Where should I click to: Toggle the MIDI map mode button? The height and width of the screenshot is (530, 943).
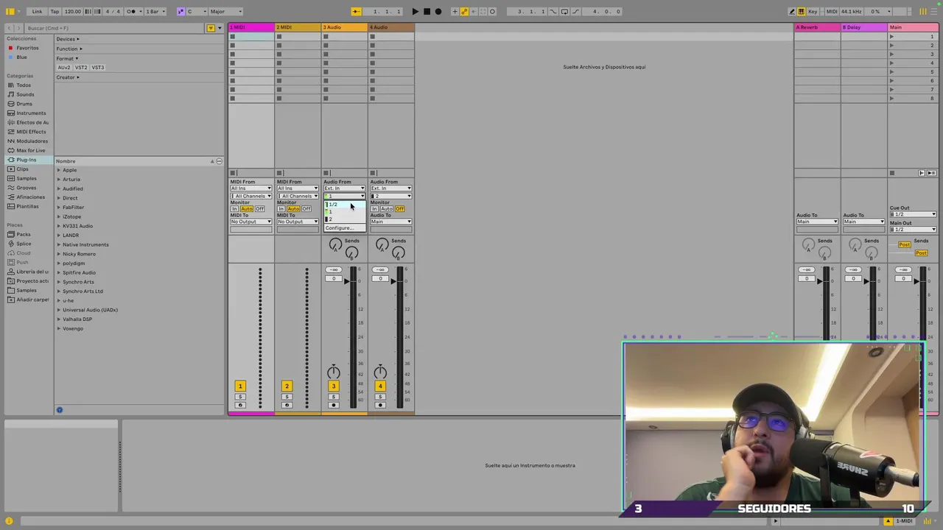point(831,11)
